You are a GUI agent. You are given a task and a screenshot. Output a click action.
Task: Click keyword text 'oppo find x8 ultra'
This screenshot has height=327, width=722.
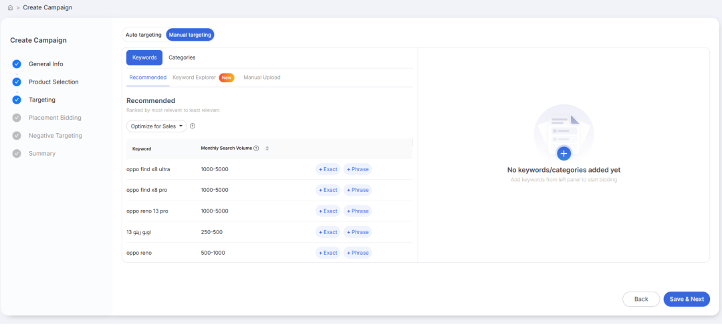click(x=148, y=169)
